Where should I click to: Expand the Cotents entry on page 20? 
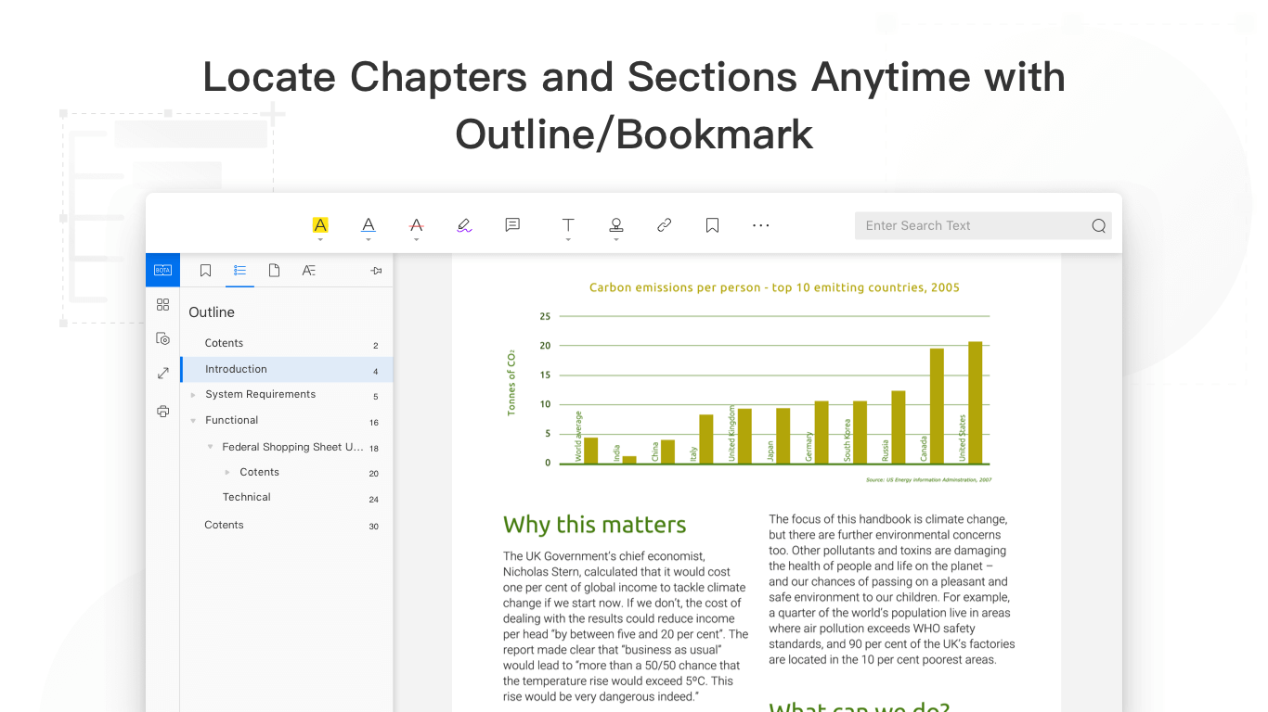coord(227,473)
